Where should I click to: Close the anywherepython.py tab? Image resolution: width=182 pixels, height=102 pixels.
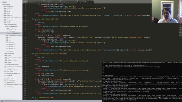coord(92,2)
